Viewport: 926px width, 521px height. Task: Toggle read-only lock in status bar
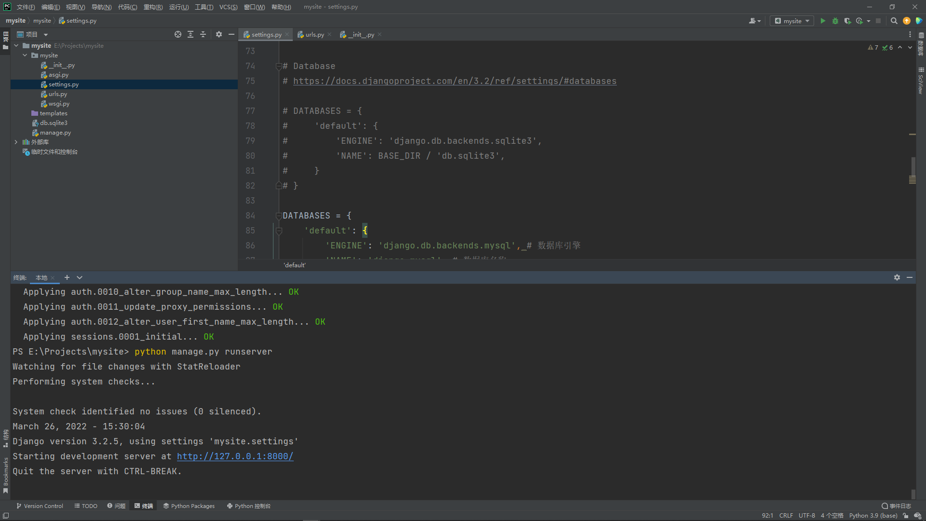(x=906, y=516)
